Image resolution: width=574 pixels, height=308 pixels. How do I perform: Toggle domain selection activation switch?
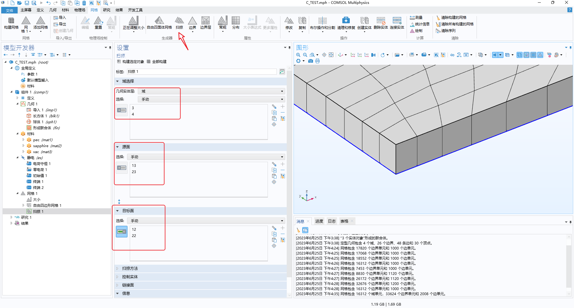click(x=122, y=110)
